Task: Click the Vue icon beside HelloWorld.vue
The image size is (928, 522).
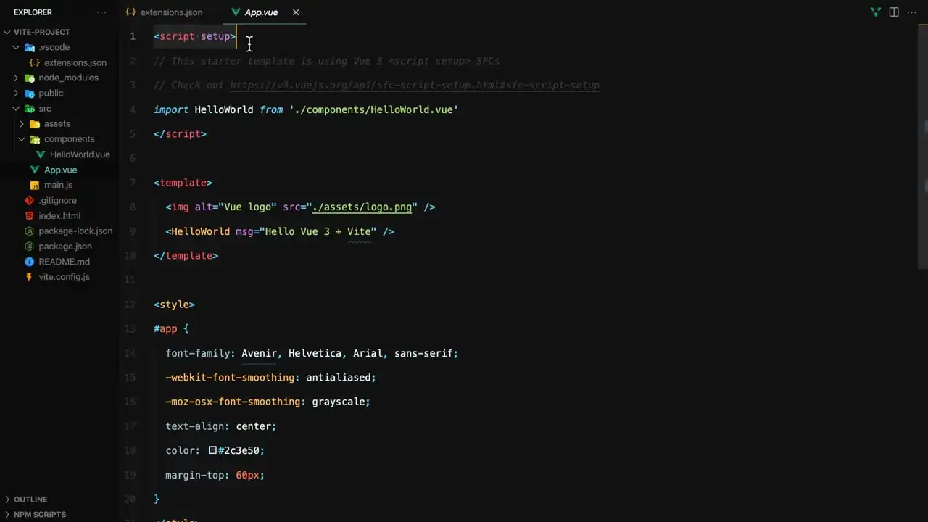Action: coord(41,154)
